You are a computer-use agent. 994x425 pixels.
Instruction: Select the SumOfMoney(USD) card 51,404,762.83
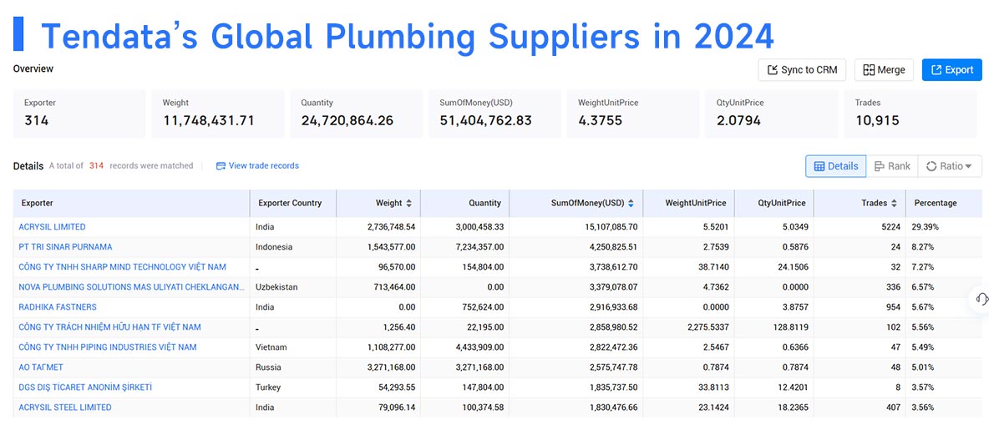coord(495,114)
